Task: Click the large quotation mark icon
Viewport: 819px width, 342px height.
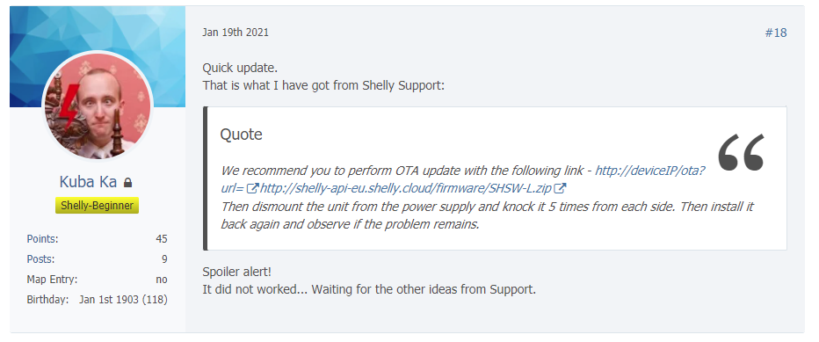Action: [741, 152]
